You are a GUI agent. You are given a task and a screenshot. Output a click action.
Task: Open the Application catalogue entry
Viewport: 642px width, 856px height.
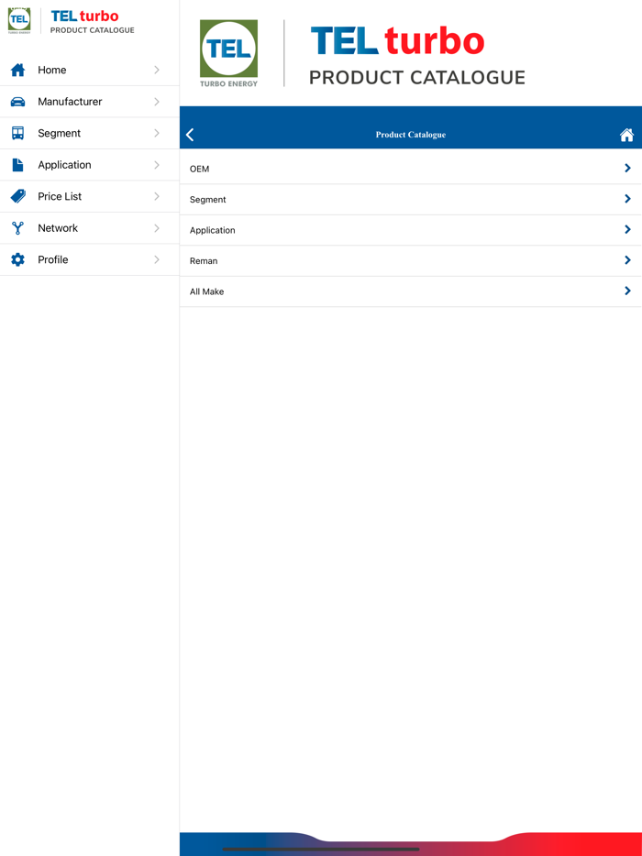(411, 230)
